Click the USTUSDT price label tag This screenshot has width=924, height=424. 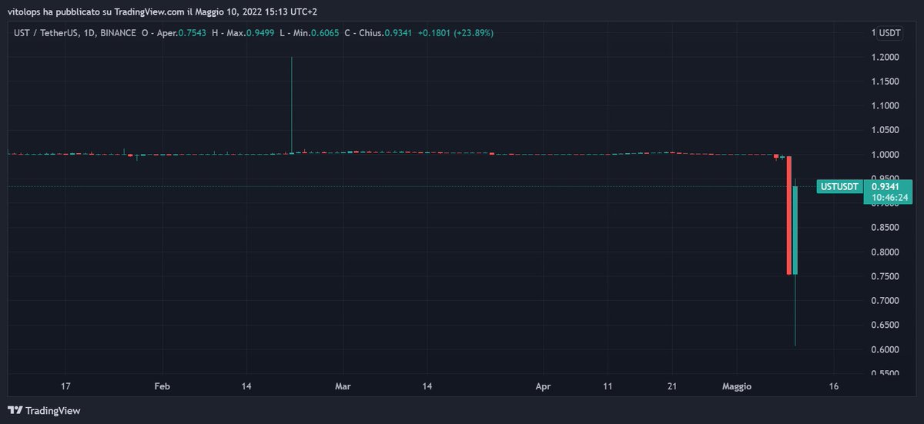(840, 186)
